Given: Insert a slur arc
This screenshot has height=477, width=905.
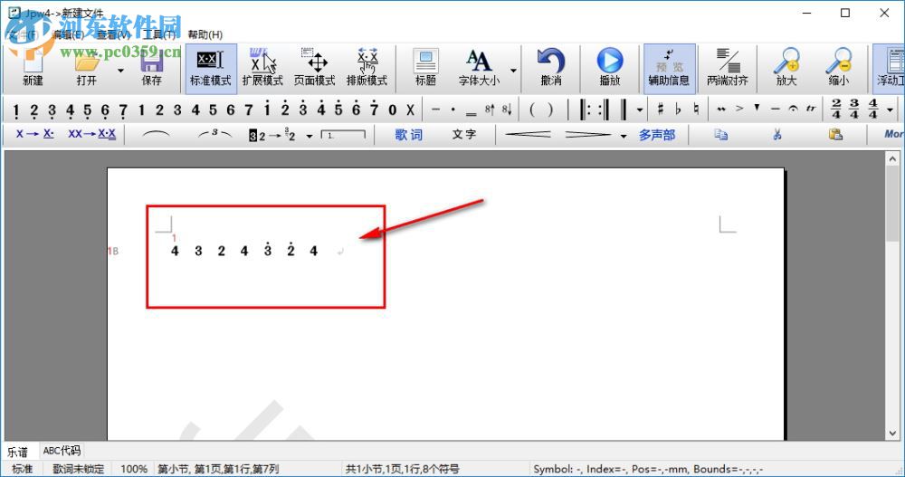Looking at the screenshot, I should 156,135.
